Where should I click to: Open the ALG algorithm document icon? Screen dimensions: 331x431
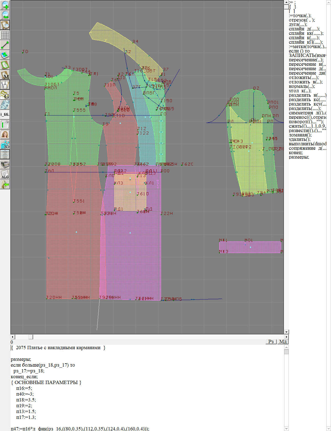tap(5, 174)
